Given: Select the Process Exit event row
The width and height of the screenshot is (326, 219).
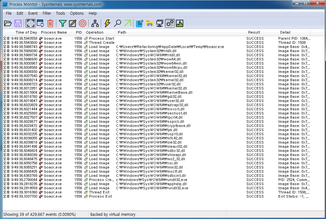Looking at the screenshot, I should click(x=157, y=196).
